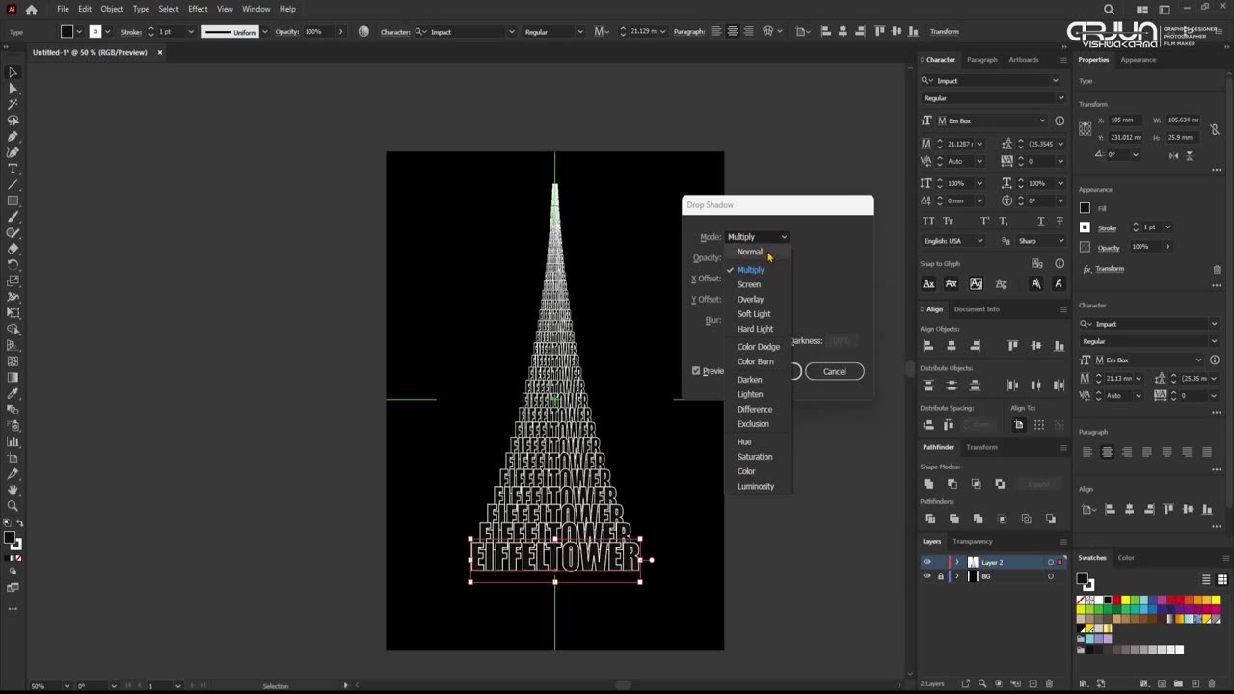Toggle Strikethrough in Character panel

1059,221
